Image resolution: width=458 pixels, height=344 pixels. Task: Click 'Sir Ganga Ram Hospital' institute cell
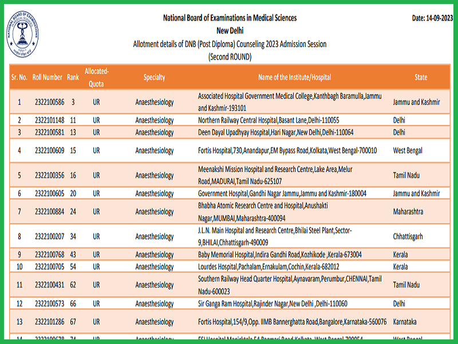273,304
